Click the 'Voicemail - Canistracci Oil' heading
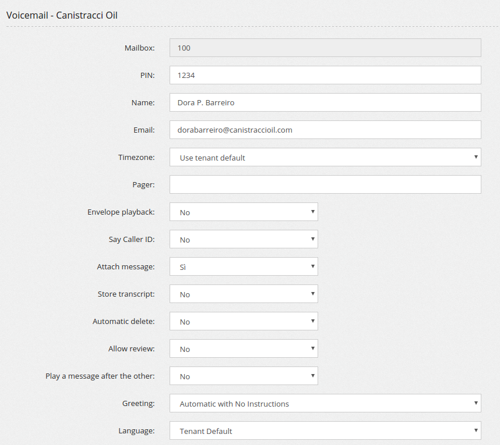The image size is (500, 445). click(62, 15)
